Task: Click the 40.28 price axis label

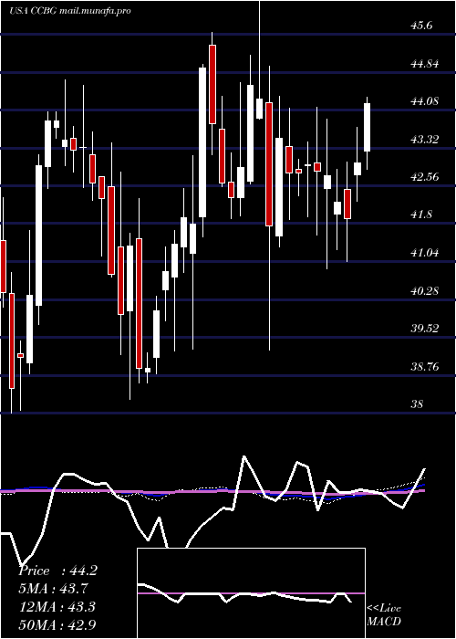Action: pos(426,290)
